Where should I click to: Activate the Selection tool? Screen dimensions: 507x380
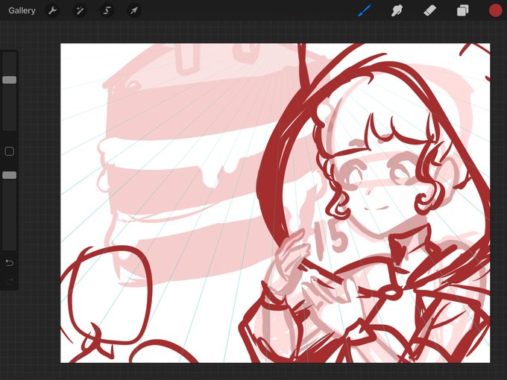click(107, 10)
